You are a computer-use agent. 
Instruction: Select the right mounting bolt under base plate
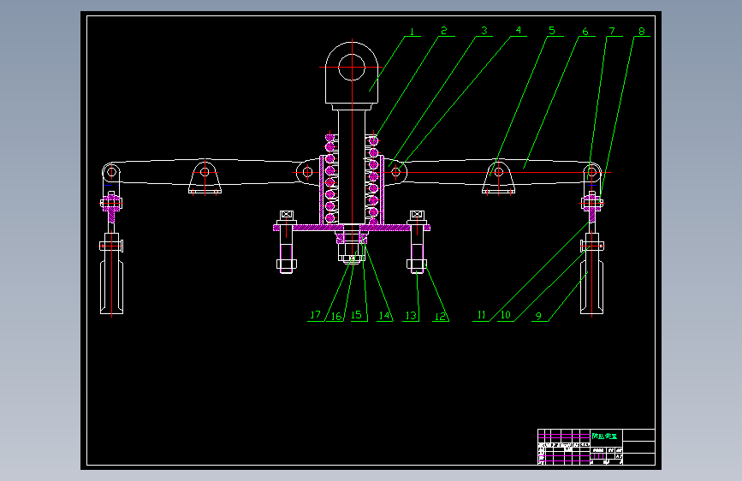click(x=417, y=242)
